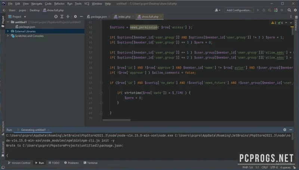Click Select Opened File target icon
Viewport: 299px width, 170px height.
tap(56, 17)
